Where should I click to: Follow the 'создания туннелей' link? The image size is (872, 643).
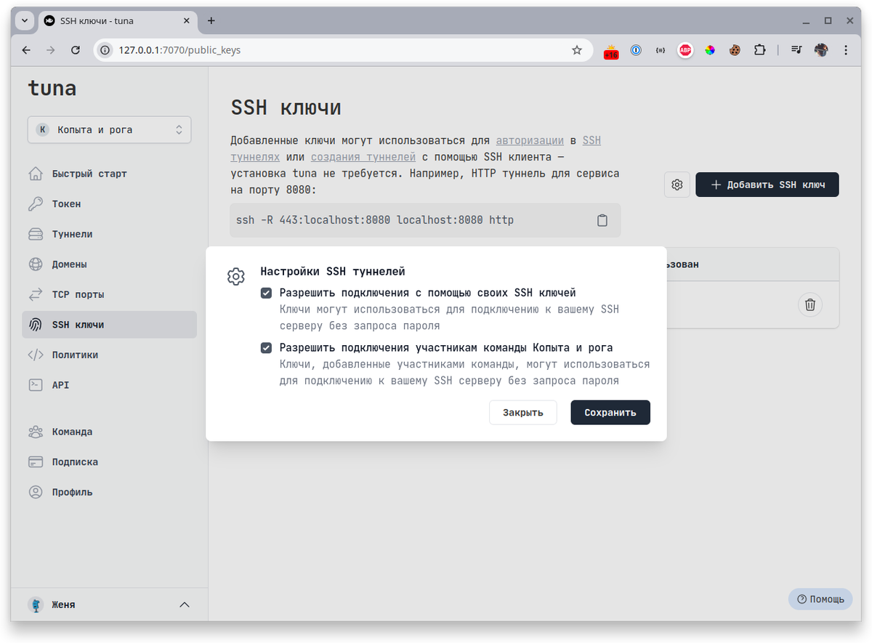[363, 156]
